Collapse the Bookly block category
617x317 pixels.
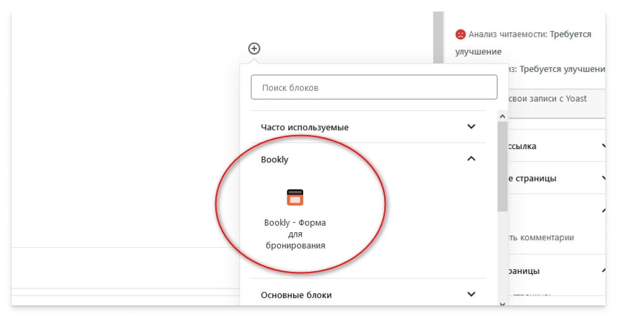pos(472,158)
